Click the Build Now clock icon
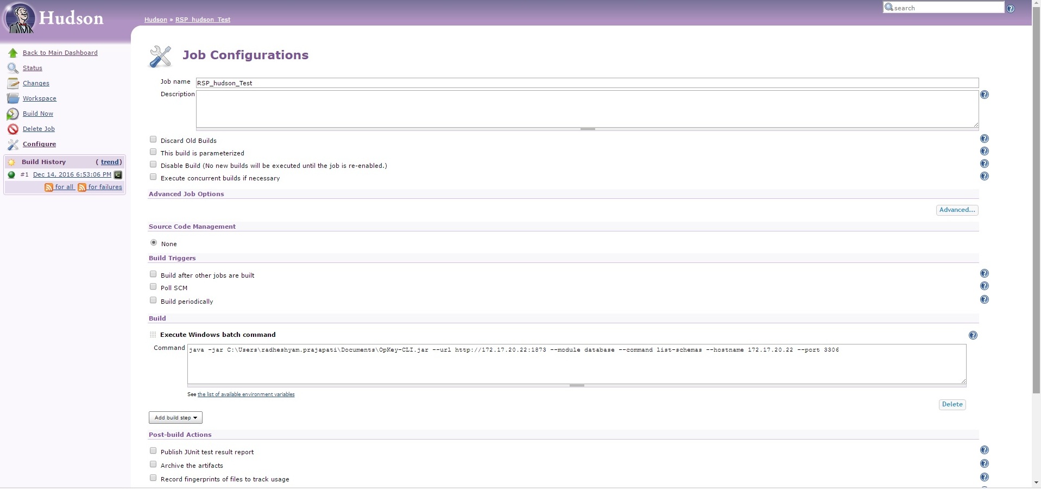Screen dimensions: 1041x489 tap(13, 114)
